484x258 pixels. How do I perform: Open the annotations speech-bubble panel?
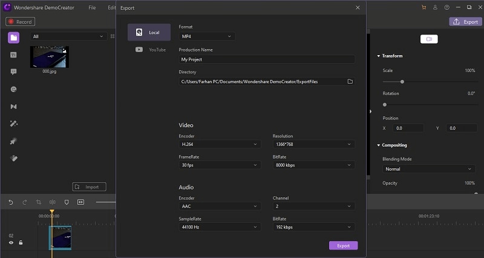click(13, 71)
